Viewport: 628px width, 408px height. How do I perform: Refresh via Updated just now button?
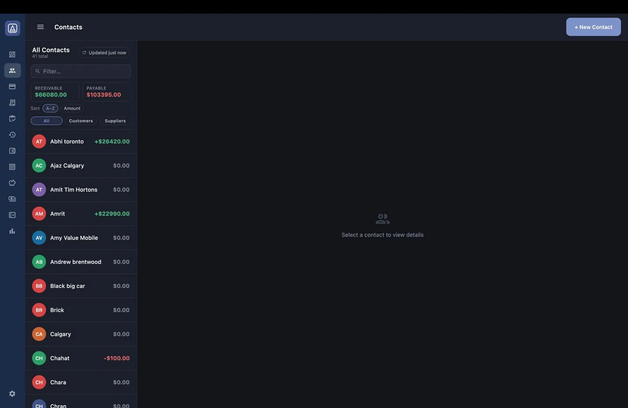pos(104,53)
